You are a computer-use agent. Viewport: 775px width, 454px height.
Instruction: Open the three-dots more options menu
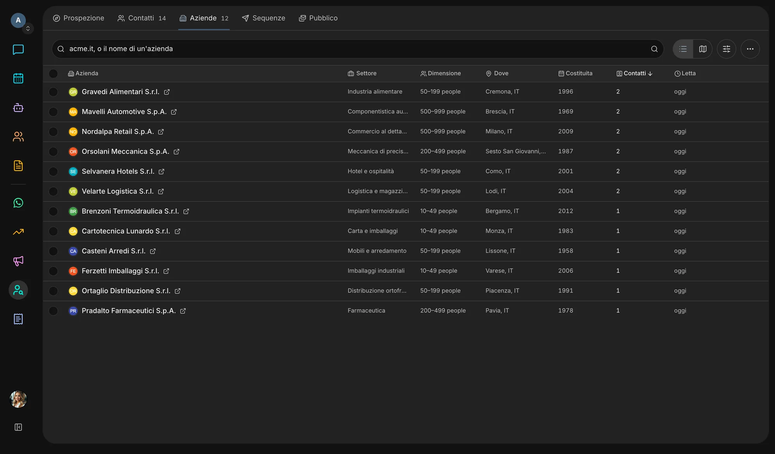tap(750, 49)
